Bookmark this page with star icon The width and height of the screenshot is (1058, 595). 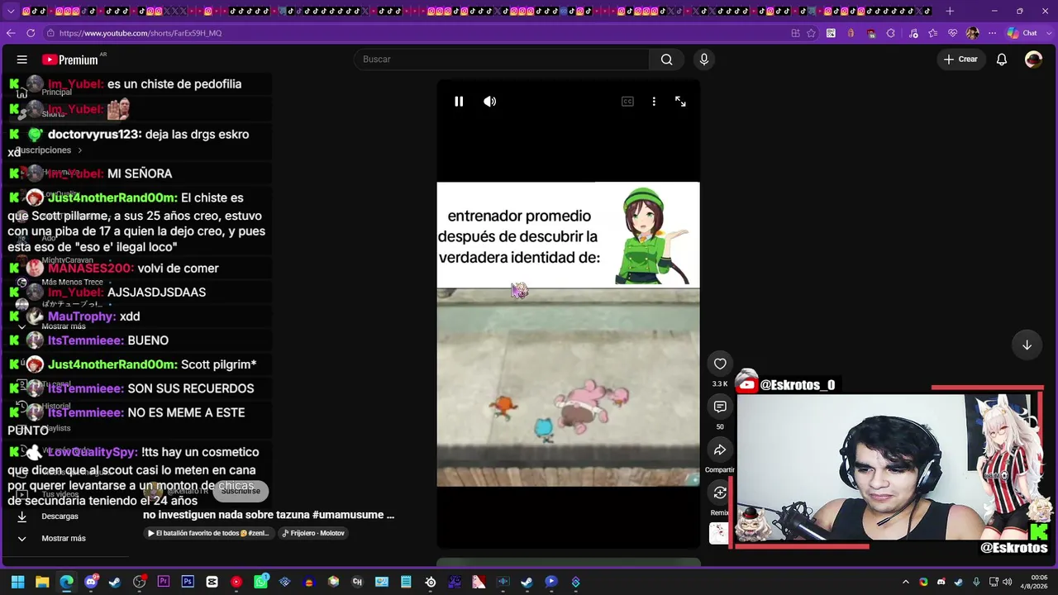coord(812,33)
